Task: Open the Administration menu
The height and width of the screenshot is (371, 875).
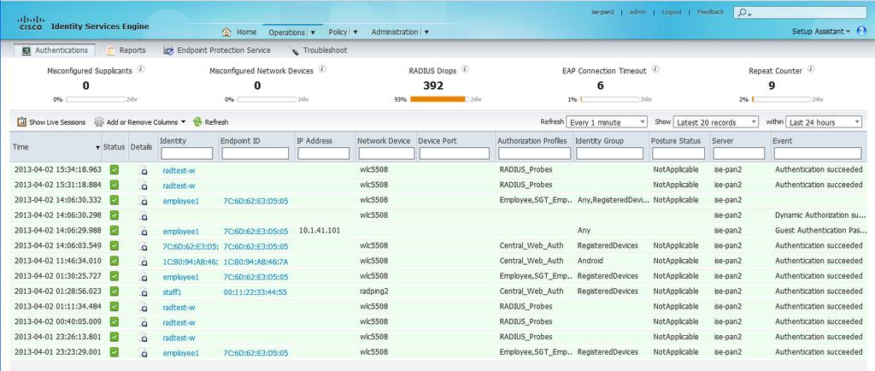Action: [400, 32]
